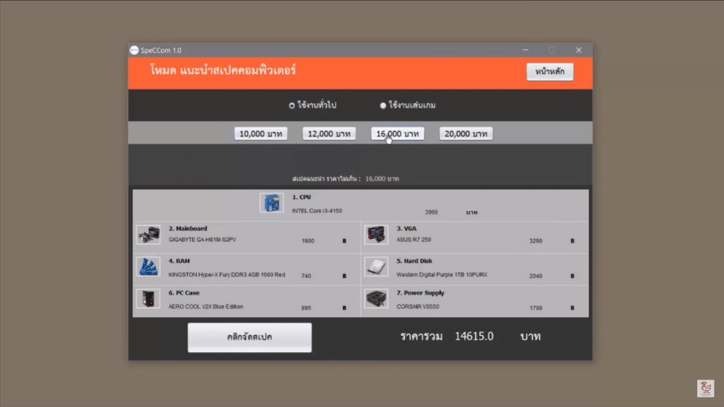This screenshot has width=724, height=407.
Task: Click the Gigabyte mainboard icon
Action: point(147,235)
